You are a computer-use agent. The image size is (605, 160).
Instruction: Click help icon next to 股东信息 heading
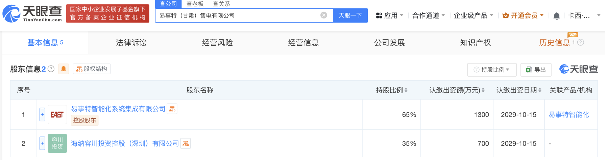pyautogui.click(x=51, y=69)
